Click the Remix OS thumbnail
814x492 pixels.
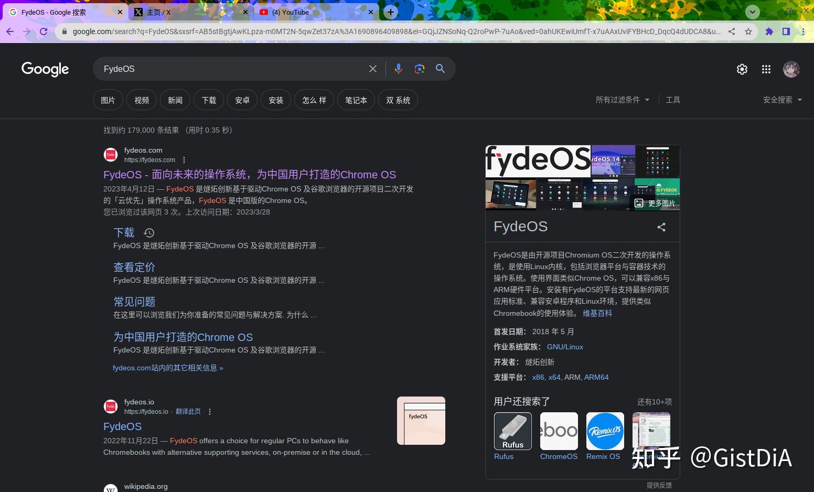pyautogui.click(x=604, y=431)
